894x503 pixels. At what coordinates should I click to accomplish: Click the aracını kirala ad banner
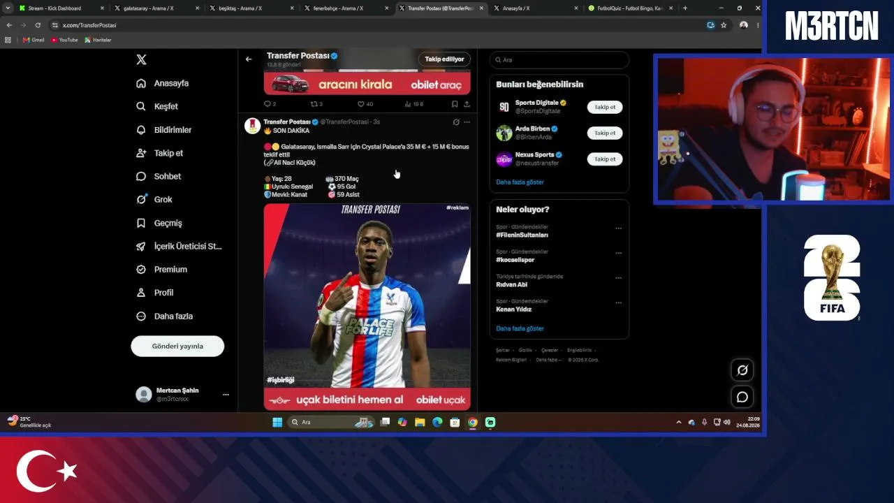click(367, 84)
